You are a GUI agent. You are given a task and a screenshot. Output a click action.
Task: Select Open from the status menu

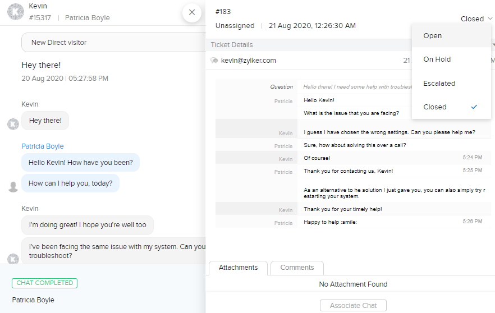pos(433,36)
